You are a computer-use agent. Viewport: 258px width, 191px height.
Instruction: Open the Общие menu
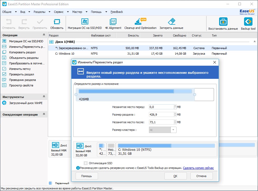tap(7, 12)
